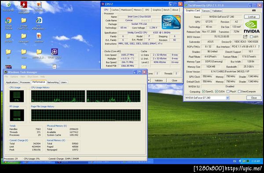Click the system tray clock showing 2:18 AM
Screen dimensions: 264x173
click(256, 161)
